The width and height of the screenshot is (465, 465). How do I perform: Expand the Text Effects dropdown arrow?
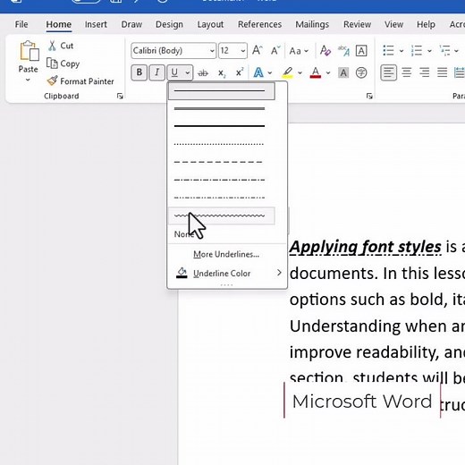pos(270,72)
